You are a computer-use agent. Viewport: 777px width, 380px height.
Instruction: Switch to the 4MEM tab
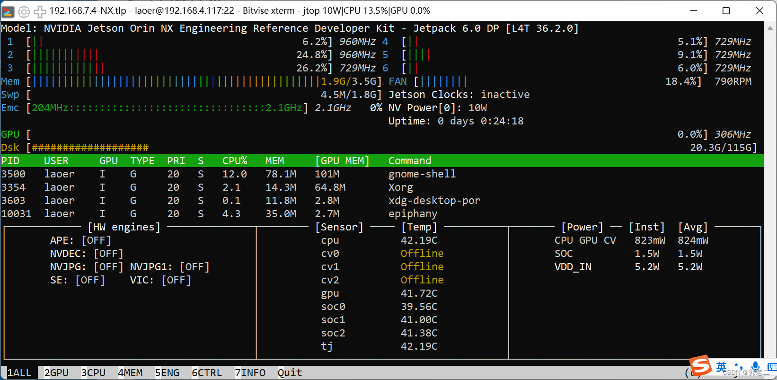tap(130, 373)
